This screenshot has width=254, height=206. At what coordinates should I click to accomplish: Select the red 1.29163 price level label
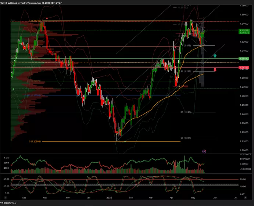[243, 68]
